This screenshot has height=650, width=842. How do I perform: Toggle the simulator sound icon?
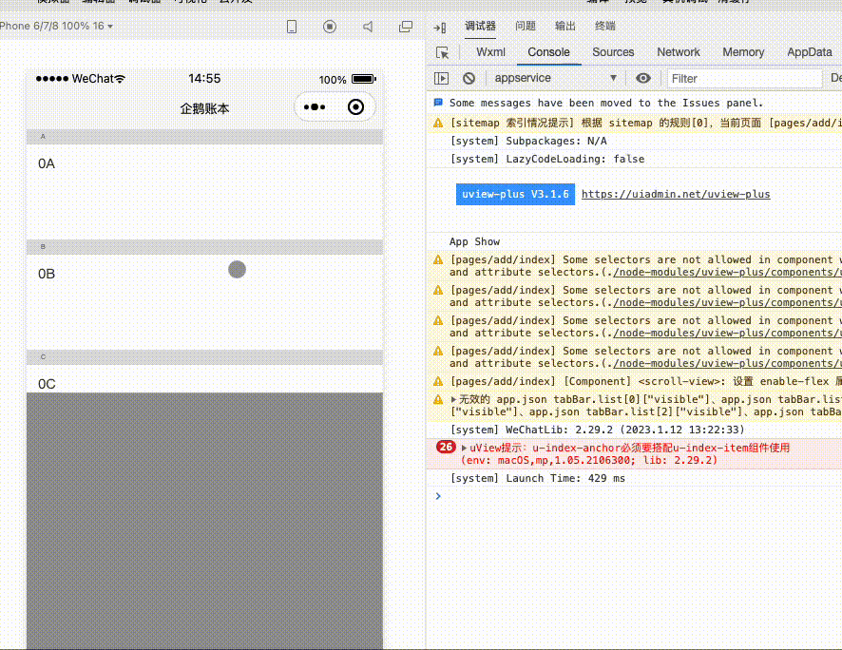pos(368,27)
